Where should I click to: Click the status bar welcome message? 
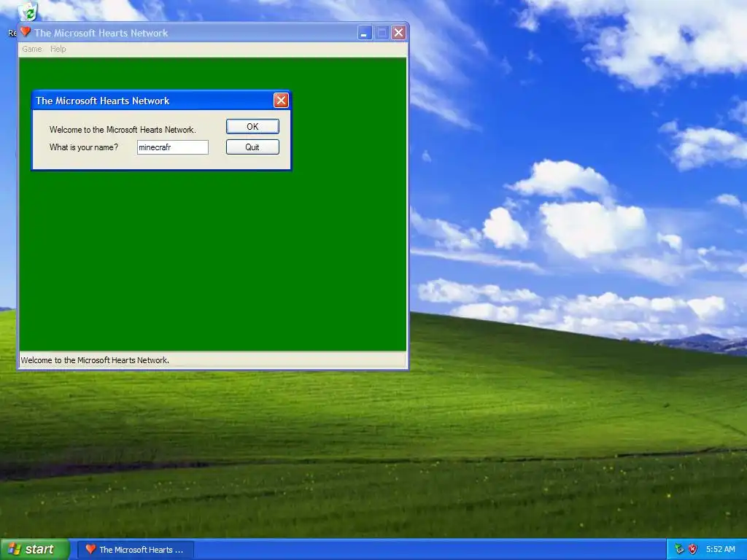point(95,360)
